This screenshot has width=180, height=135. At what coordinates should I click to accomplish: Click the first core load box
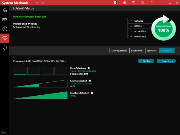click(x=20, y=71)
